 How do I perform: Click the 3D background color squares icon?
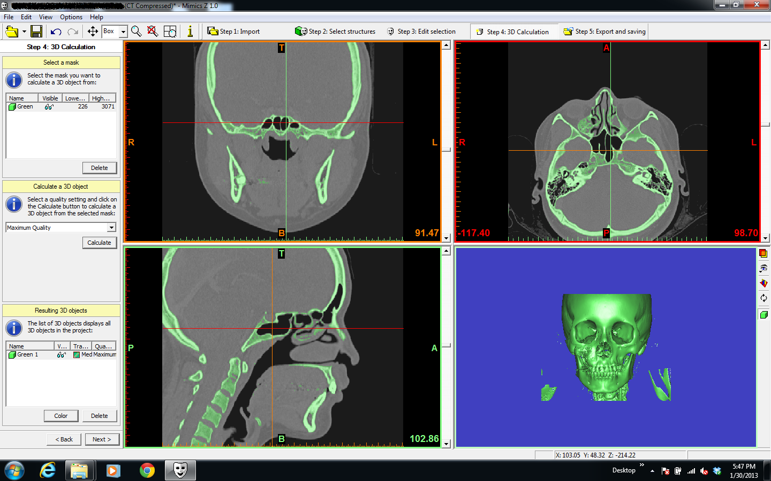point(764,253)
